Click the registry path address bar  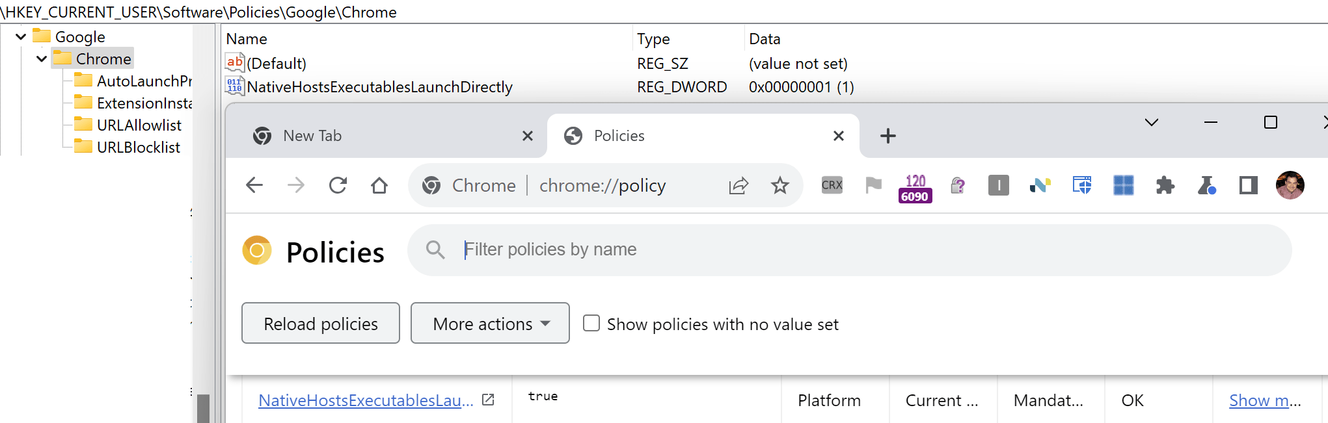[x=664, y=12]
